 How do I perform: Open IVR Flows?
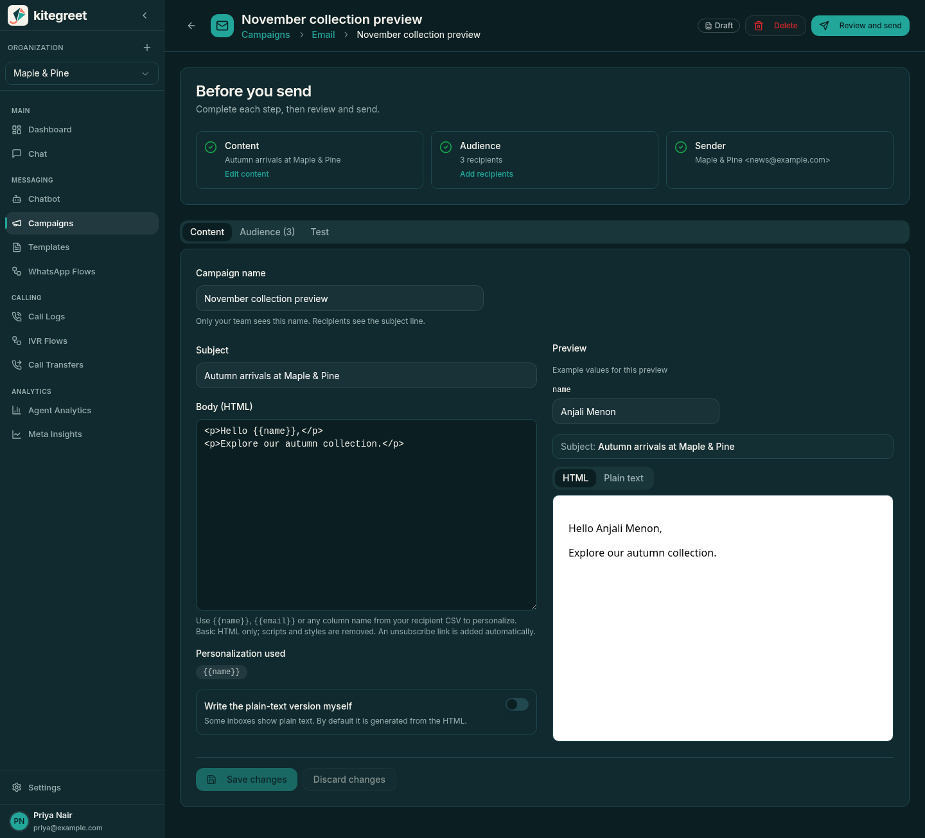[x=82, y=341]
